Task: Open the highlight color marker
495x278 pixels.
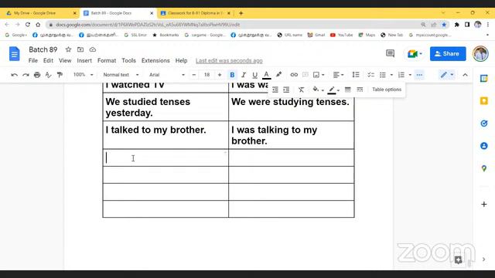Action: 278,75
